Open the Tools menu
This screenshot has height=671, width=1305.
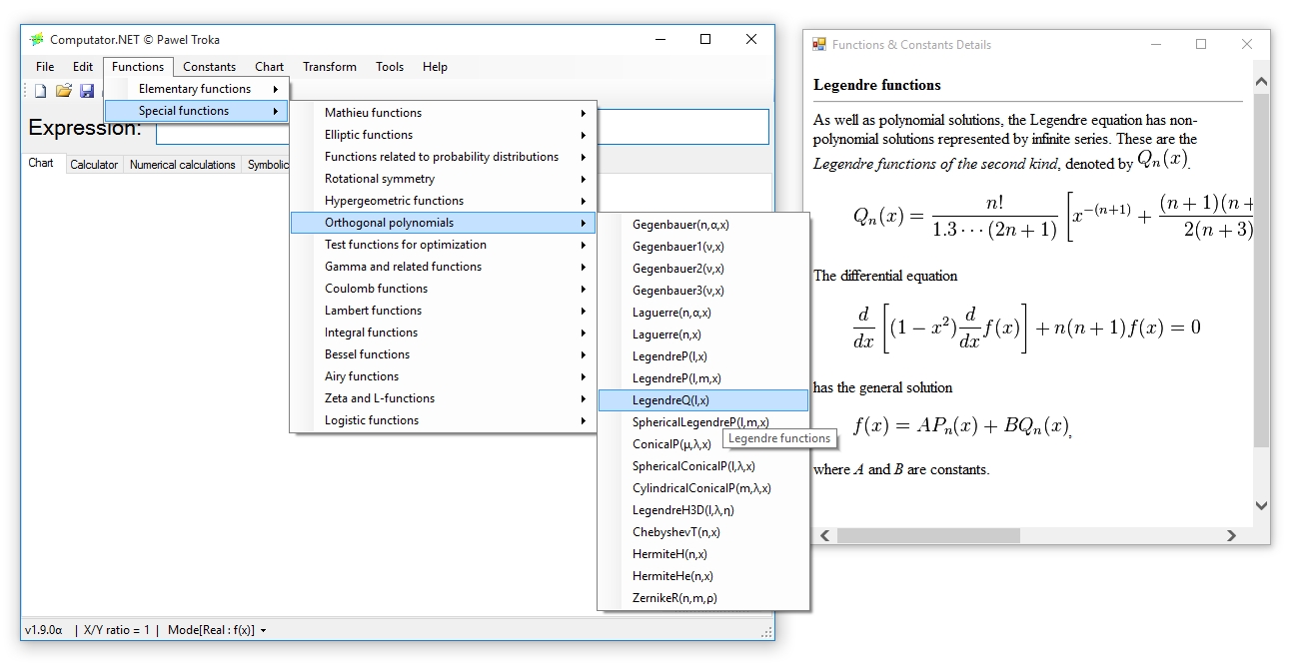390,67
